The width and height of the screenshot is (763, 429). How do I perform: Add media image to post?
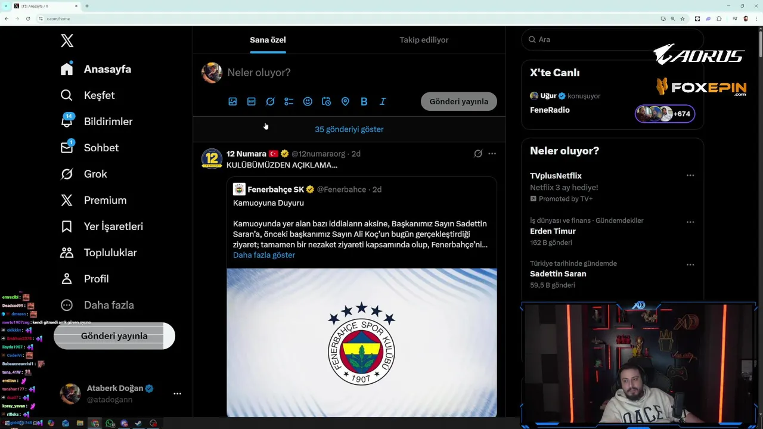coord(232,102)
